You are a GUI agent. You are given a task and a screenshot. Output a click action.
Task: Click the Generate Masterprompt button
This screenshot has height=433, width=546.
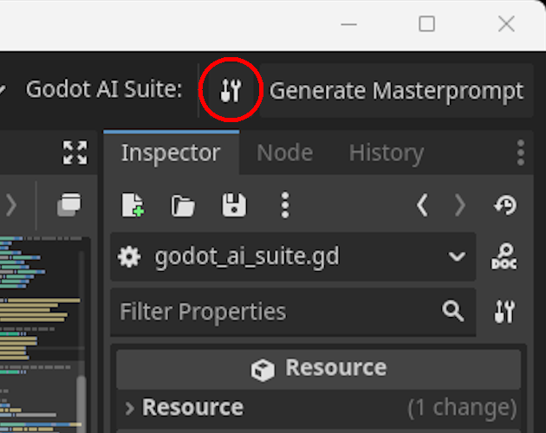click(396, 91)
